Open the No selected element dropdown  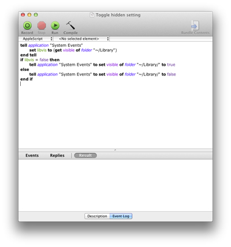pyautogui.click(x=83, y=39)
